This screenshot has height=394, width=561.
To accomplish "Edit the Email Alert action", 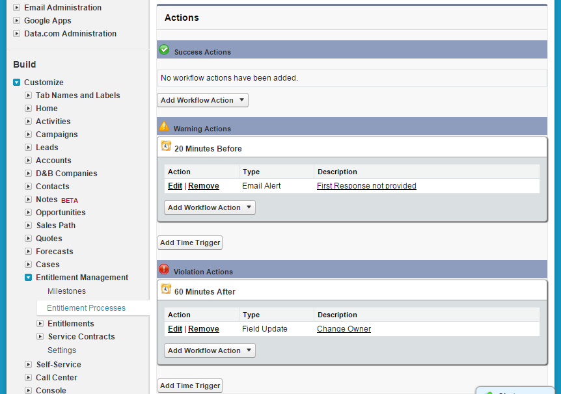I will [x=174, y=186].
